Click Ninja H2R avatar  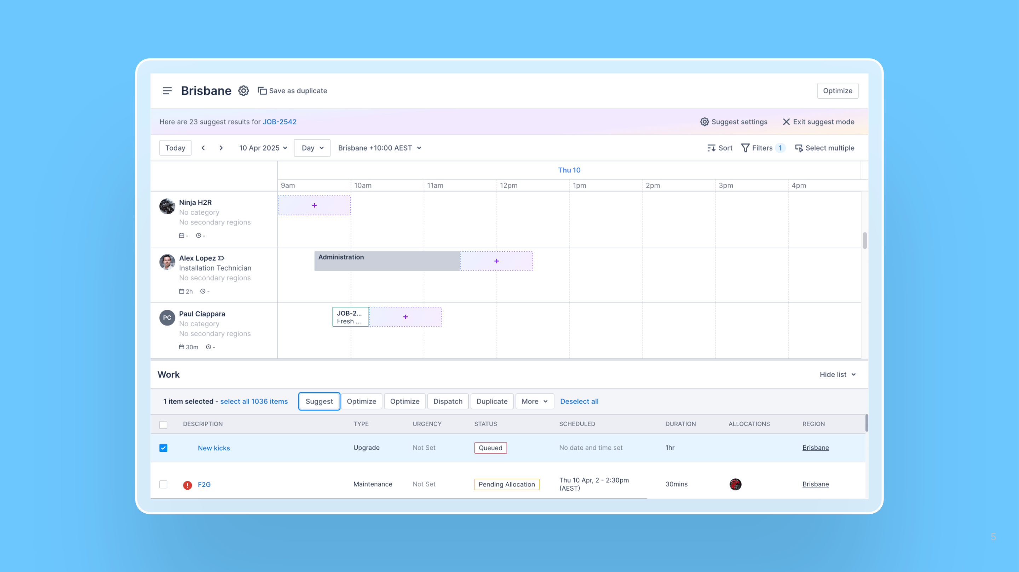click(167, 206)
